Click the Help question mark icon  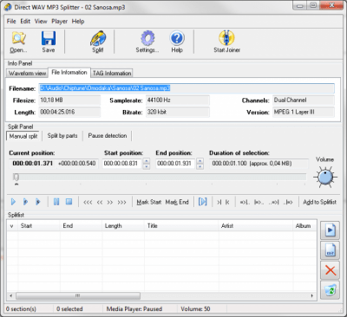(x=177, y=38)
